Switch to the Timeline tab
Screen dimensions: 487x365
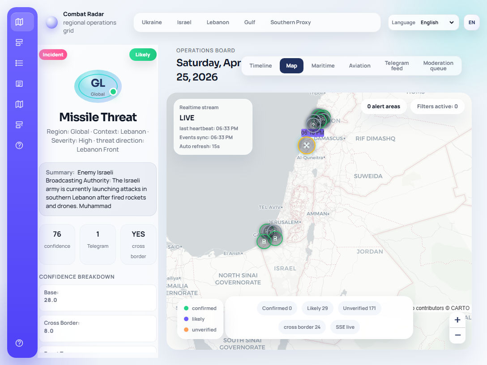[x=261, y=66]
